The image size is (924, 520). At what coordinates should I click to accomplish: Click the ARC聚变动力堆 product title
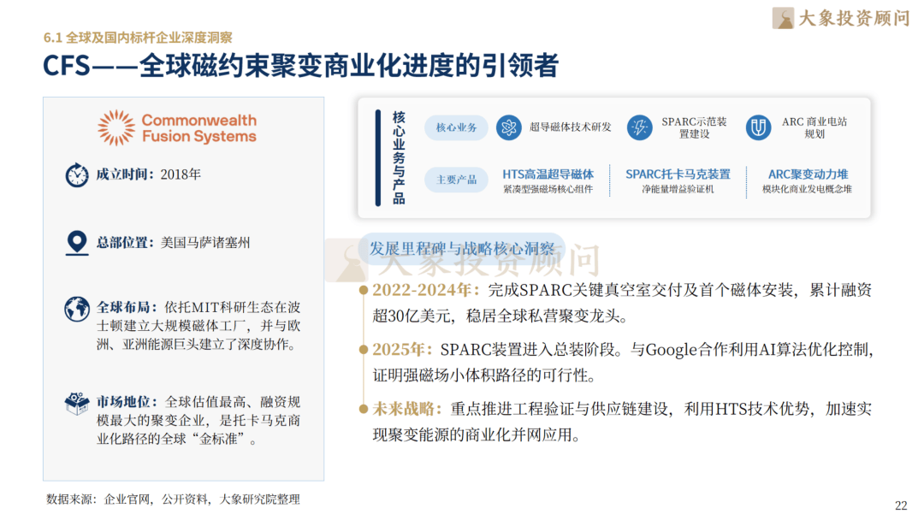point(807,174)
